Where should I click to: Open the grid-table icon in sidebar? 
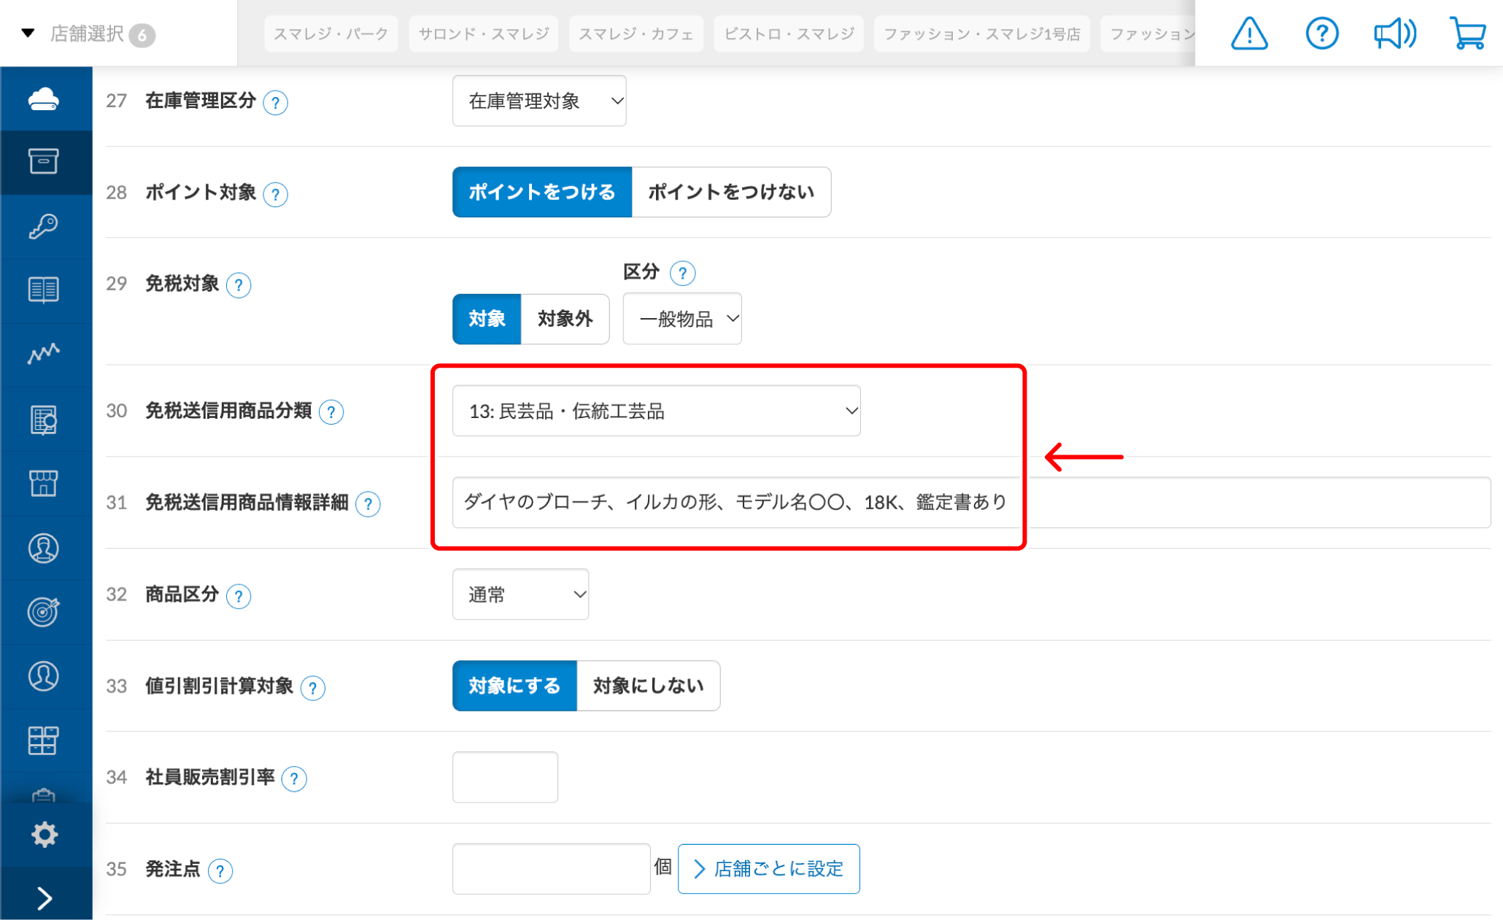[44, 741]
